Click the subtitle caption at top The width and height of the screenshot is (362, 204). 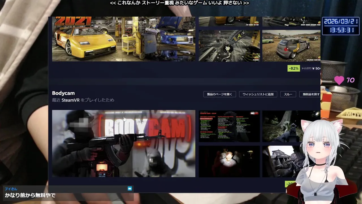coord(180,3)
